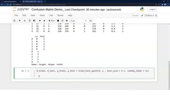The height and width of the screenshot is (95, 170).
Task: Close the Confusion Matrix Demo tab
Action: click(x=42, y=2)
